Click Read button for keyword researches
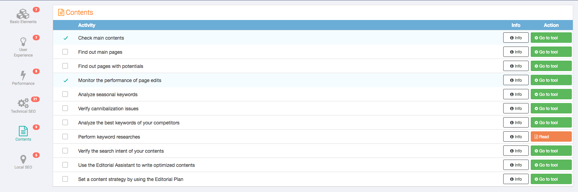578x192 pixels. pos(551,137)
